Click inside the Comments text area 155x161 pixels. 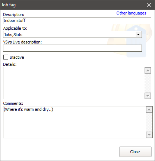pyautogui.click(x=75, y=122)
